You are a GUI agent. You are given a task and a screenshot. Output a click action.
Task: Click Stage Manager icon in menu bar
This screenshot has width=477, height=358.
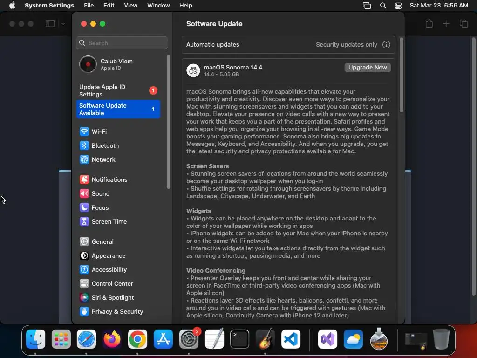click(x=367, y=6)
